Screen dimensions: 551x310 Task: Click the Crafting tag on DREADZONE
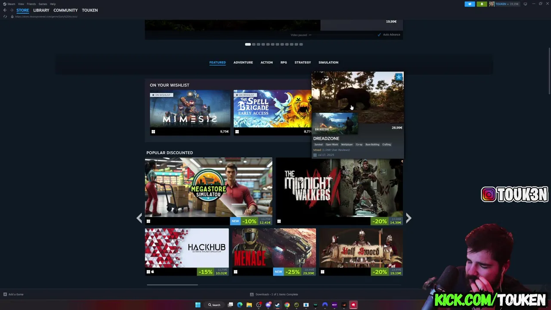[x=387, y=145]
